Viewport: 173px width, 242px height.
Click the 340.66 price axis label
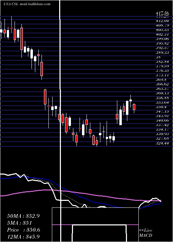click(x=162, y=121)
